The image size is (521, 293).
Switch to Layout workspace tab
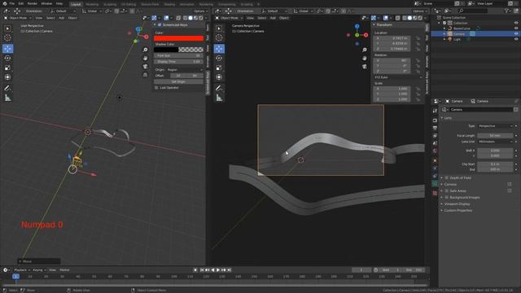point(76,4)
